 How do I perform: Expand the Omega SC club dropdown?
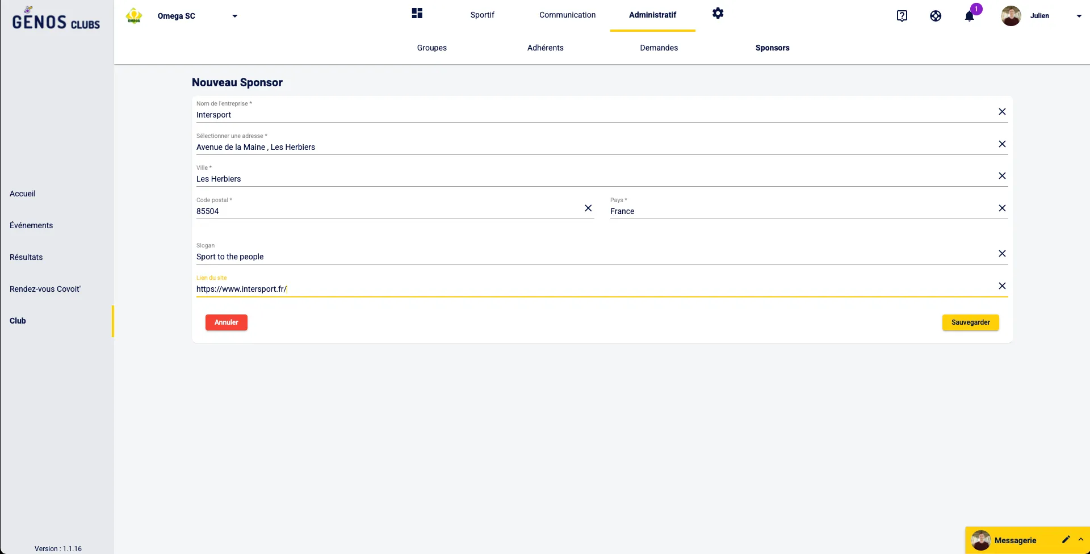click(x=234, y=16)
